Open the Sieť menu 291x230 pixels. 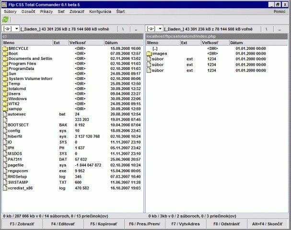click(x=61, y=11)
